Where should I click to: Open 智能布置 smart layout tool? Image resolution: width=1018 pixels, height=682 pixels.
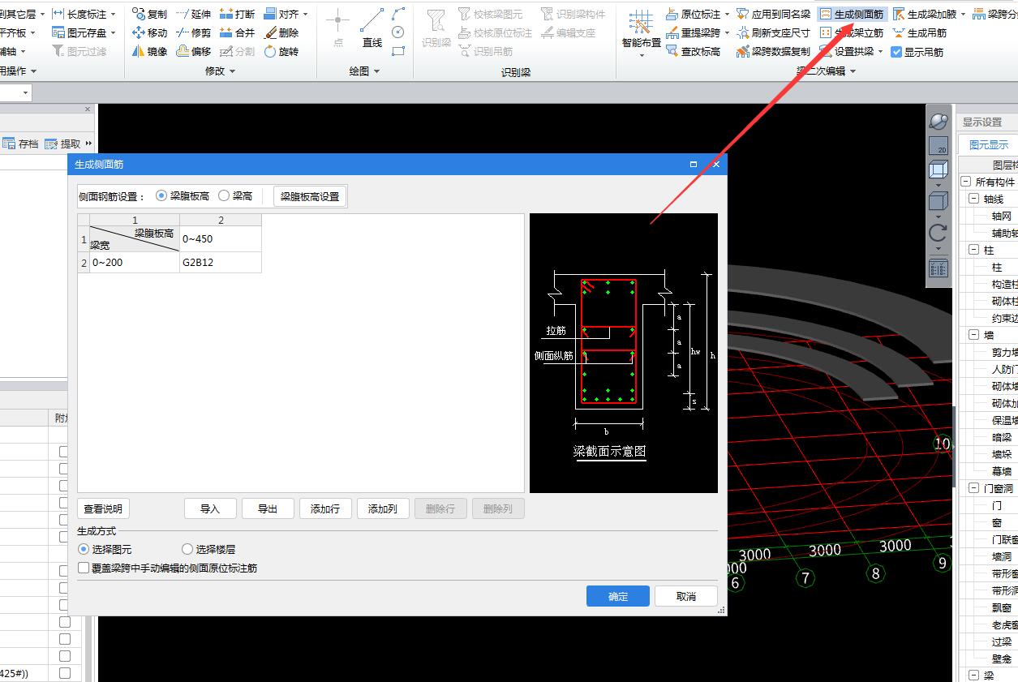[641, 32]
